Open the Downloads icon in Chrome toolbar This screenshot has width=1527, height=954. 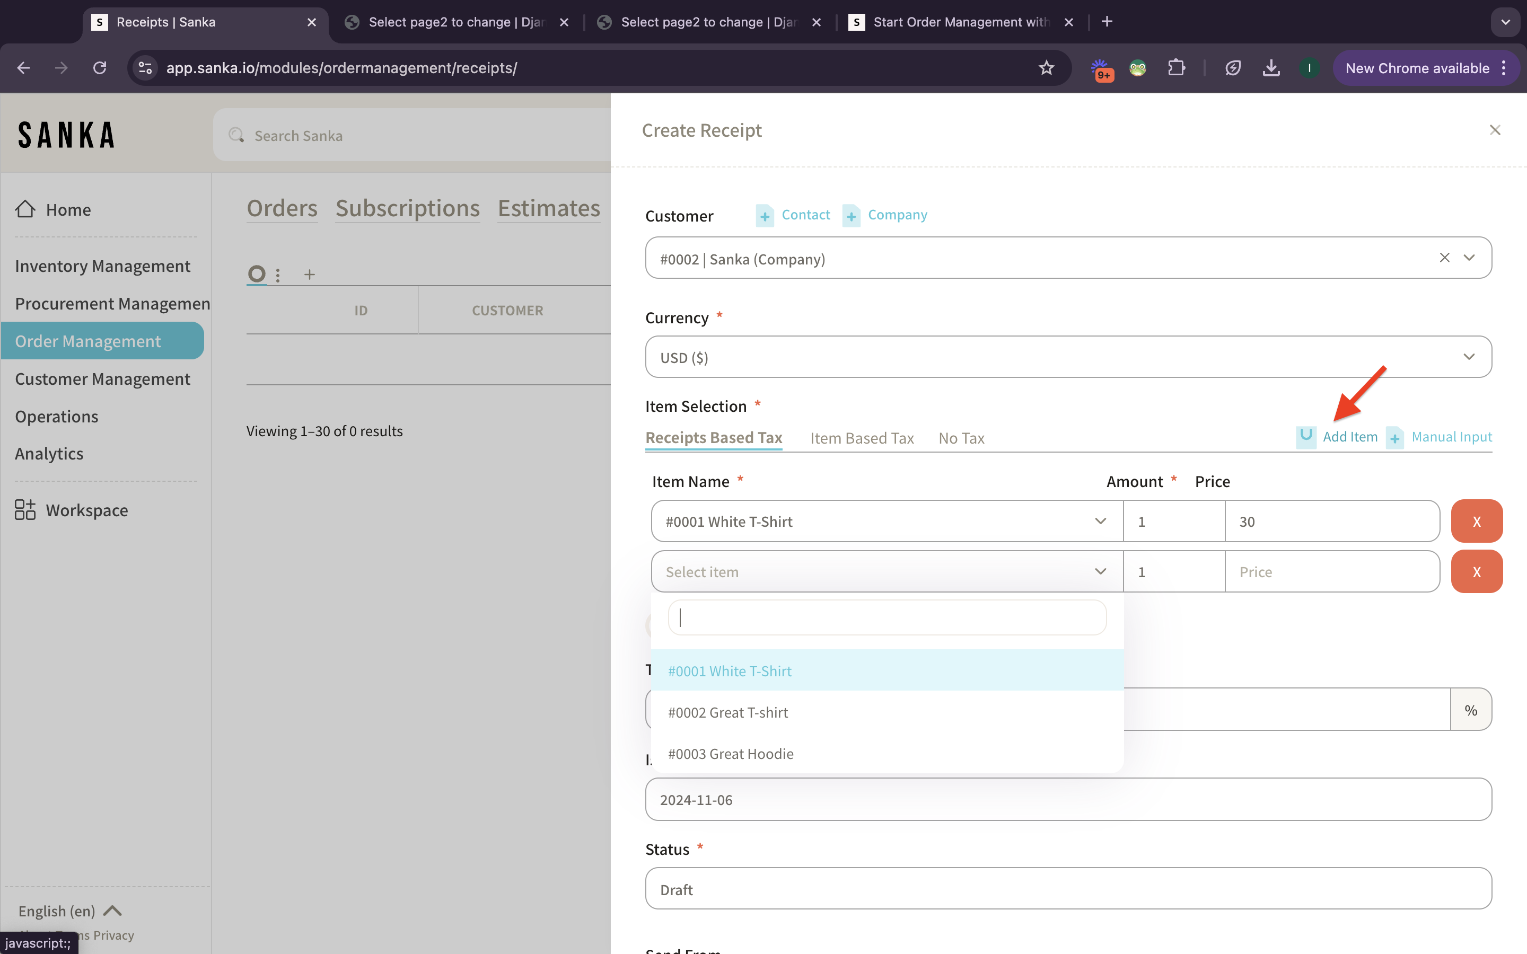(x=1271, y=67)
